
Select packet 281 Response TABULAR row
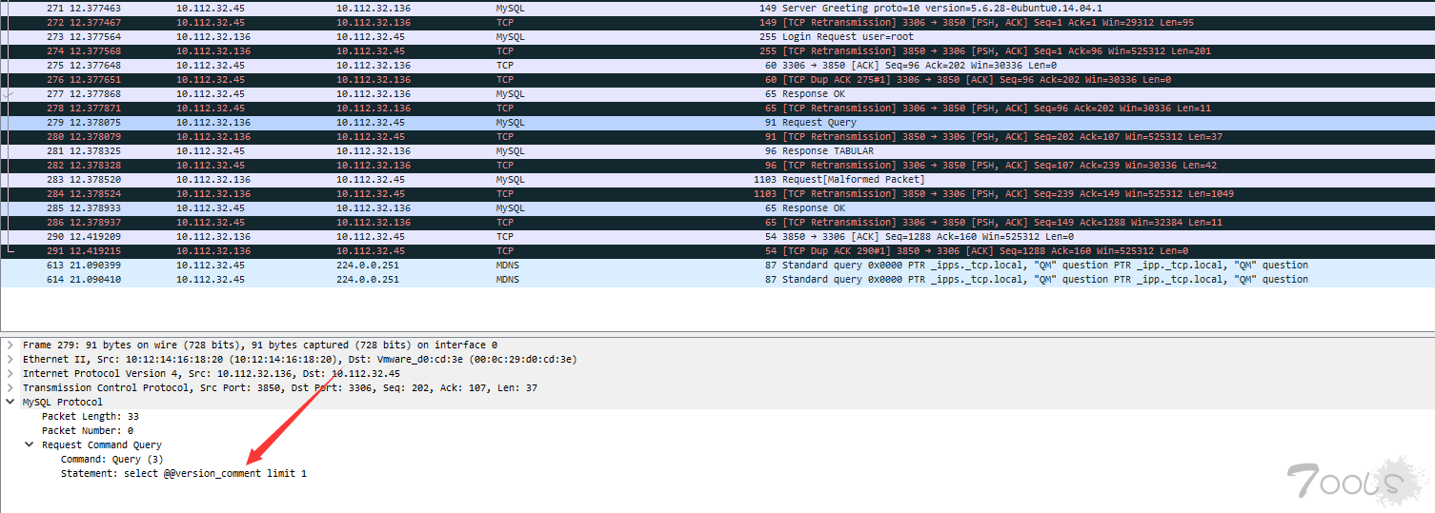[717, 150]
